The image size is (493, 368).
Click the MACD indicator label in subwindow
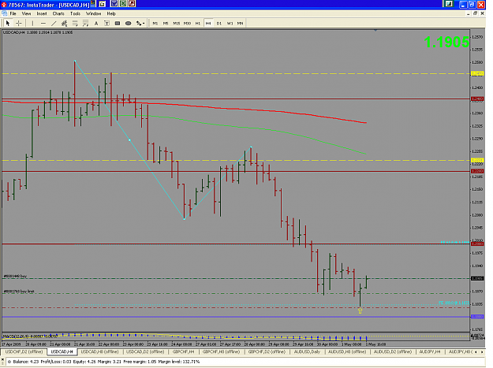click(30, 336)
